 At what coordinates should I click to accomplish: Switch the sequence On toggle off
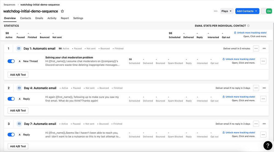tap(266, 11)
